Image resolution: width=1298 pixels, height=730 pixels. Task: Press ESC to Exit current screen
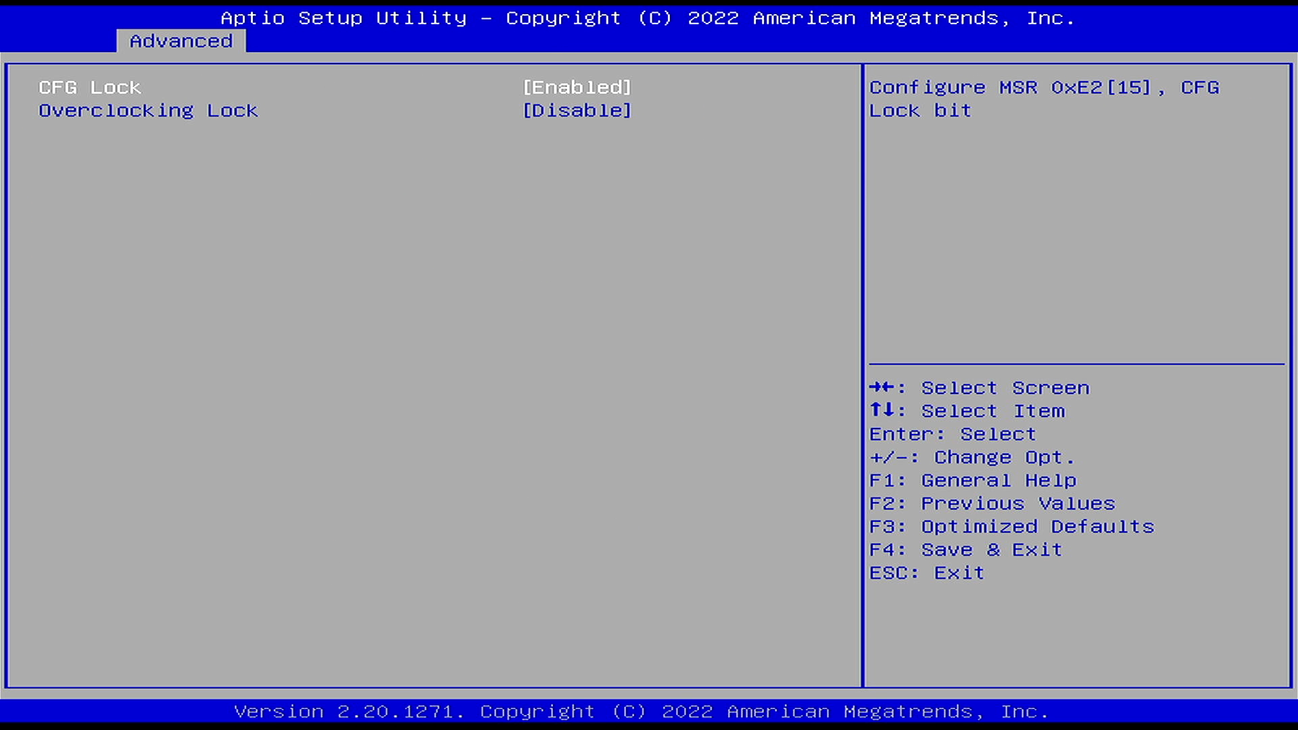(x=927, y=573)
